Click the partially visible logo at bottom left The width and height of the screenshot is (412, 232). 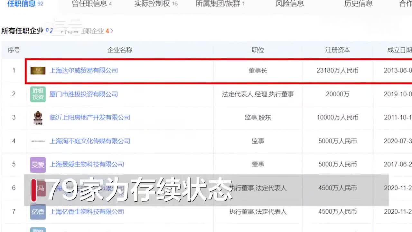click(x=38, y=229)
